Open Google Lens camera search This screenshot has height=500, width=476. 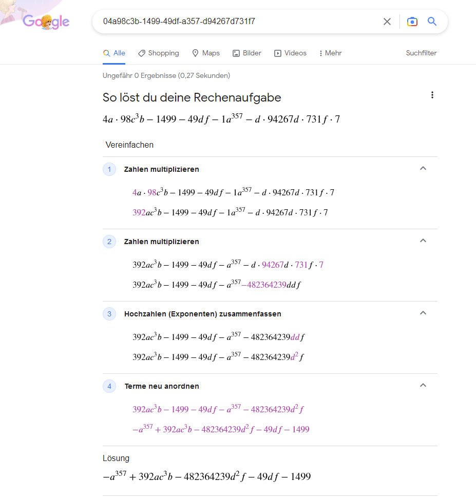tap(412, 22)
